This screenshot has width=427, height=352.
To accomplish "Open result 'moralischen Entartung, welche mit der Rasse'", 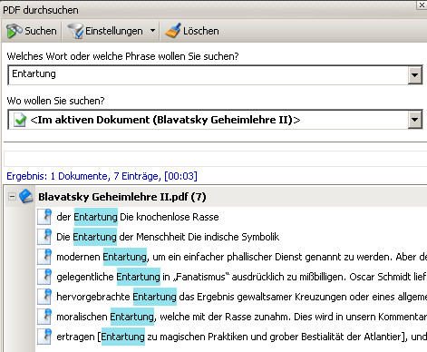I will point(241,317).
